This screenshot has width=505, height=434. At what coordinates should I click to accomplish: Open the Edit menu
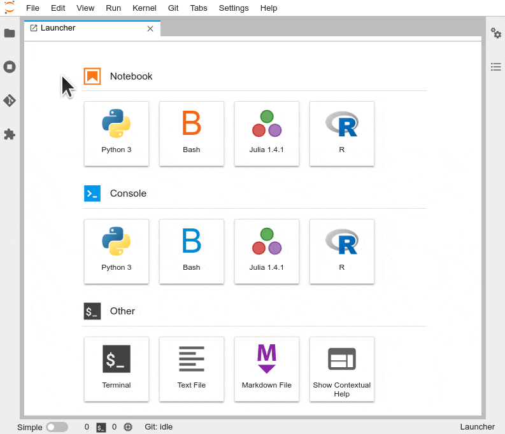point(58,8)
